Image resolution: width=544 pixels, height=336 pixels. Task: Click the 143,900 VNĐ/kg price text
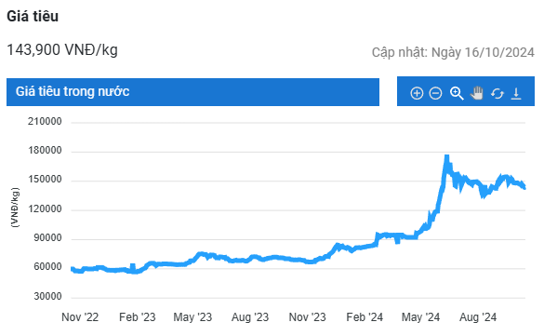pos(62,49)
